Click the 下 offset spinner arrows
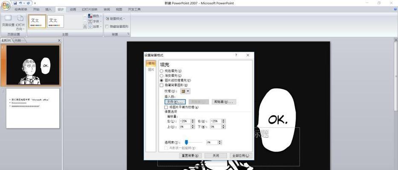This screenshot has width=398, height=170. point(224,127)
